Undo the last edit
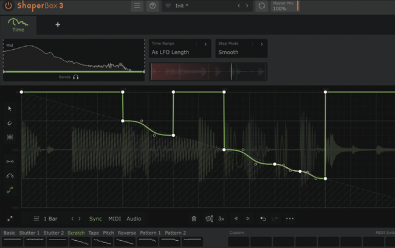Screen dimensions: 395x248 (x=263, y=219)
